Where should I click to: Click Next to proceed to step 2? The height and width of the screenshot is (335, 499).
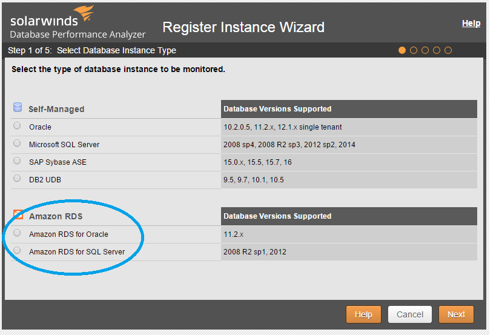456,314
